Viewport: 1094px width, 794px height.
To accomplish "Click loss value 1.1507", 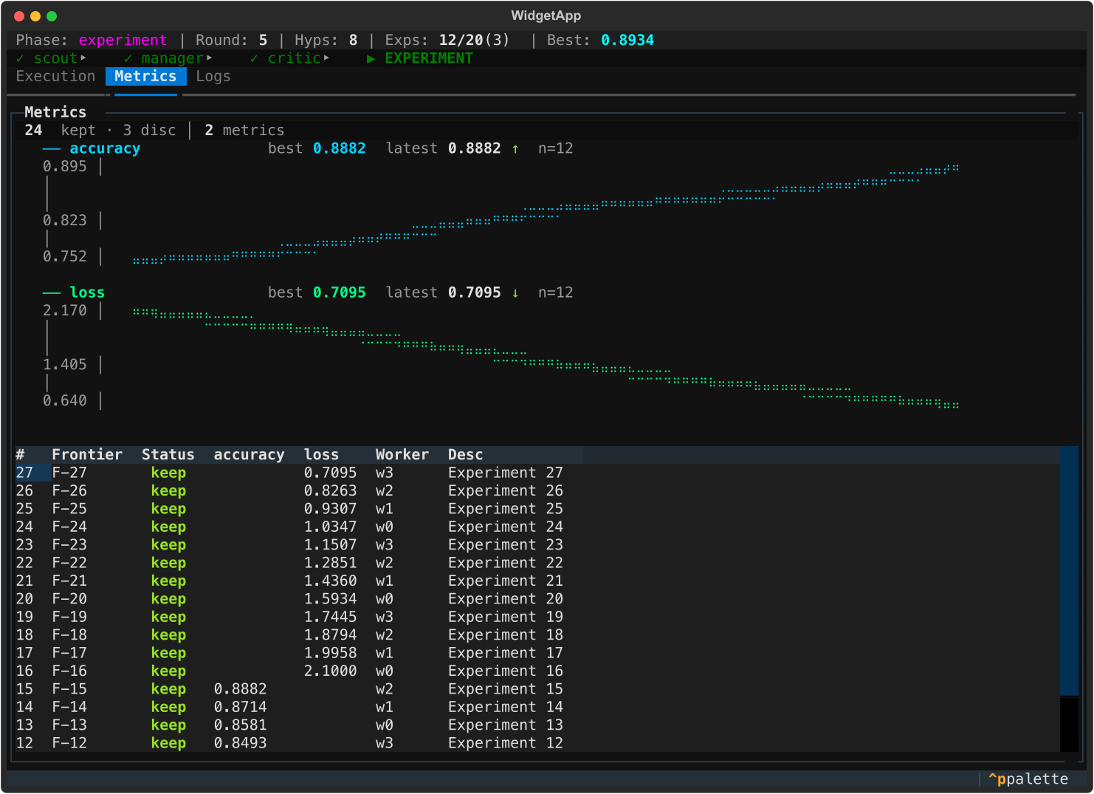I will click(330, 545).
